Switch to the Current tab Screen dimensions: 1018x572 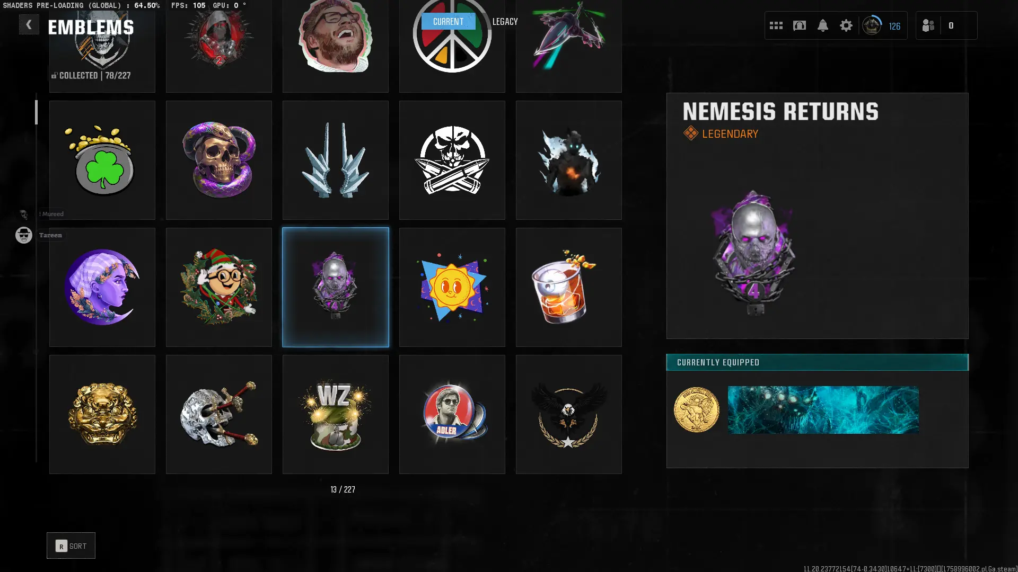tap(448, 22)
